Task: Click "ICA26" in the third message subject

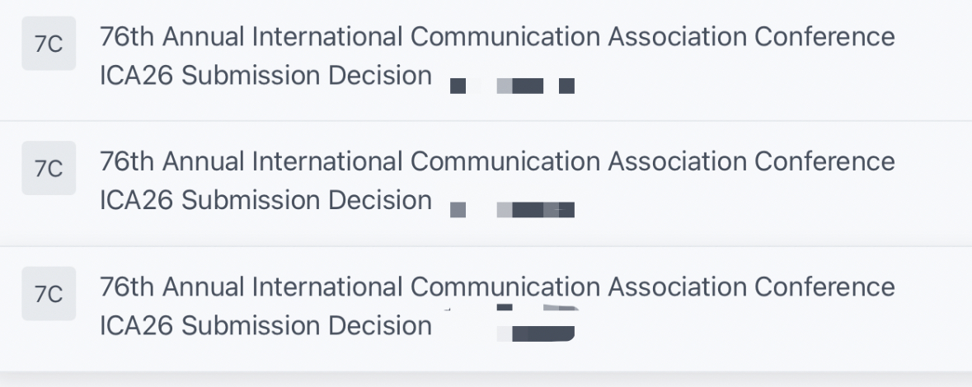Action: point(136,326)
